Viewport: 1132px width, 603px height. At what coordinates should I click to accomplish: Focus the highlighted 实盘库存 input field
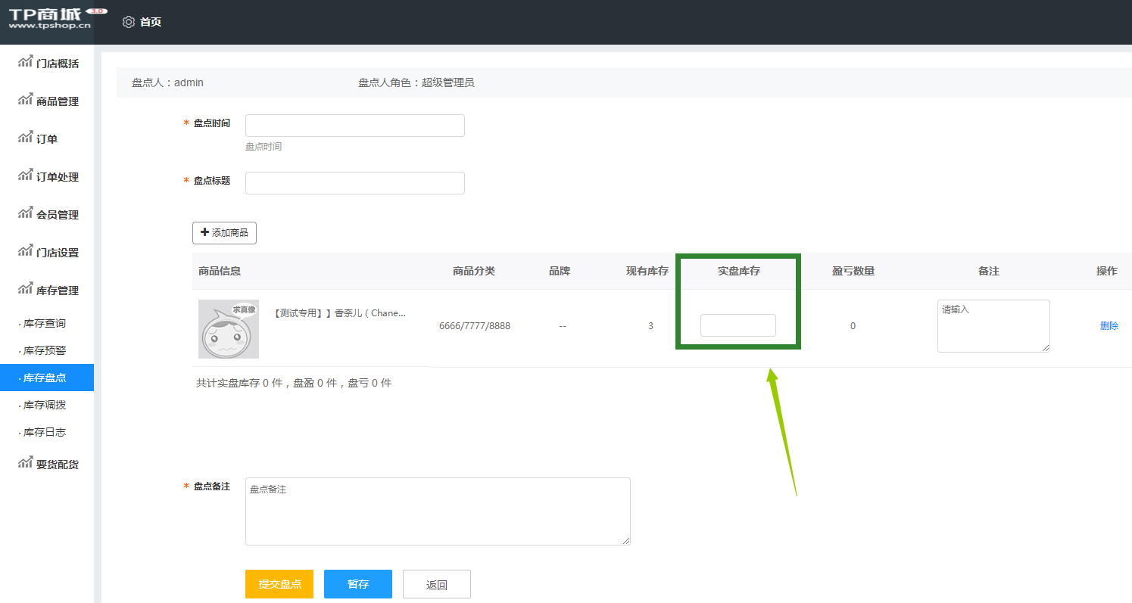(738, 325)
